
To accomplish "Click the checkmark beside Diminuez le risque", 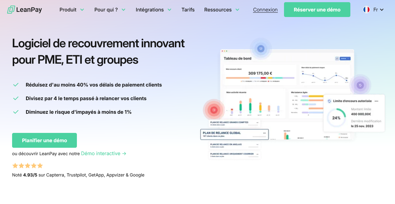I will tap(16, 112).
